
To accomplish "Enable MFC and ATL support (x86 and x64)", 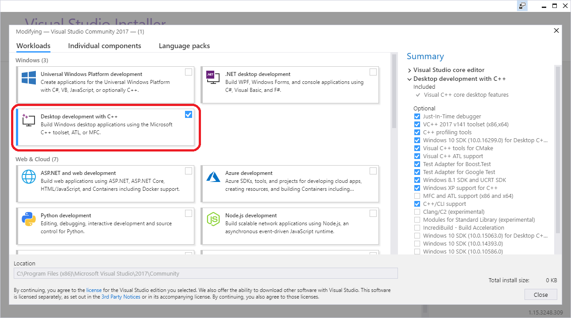I will (417, 196).
